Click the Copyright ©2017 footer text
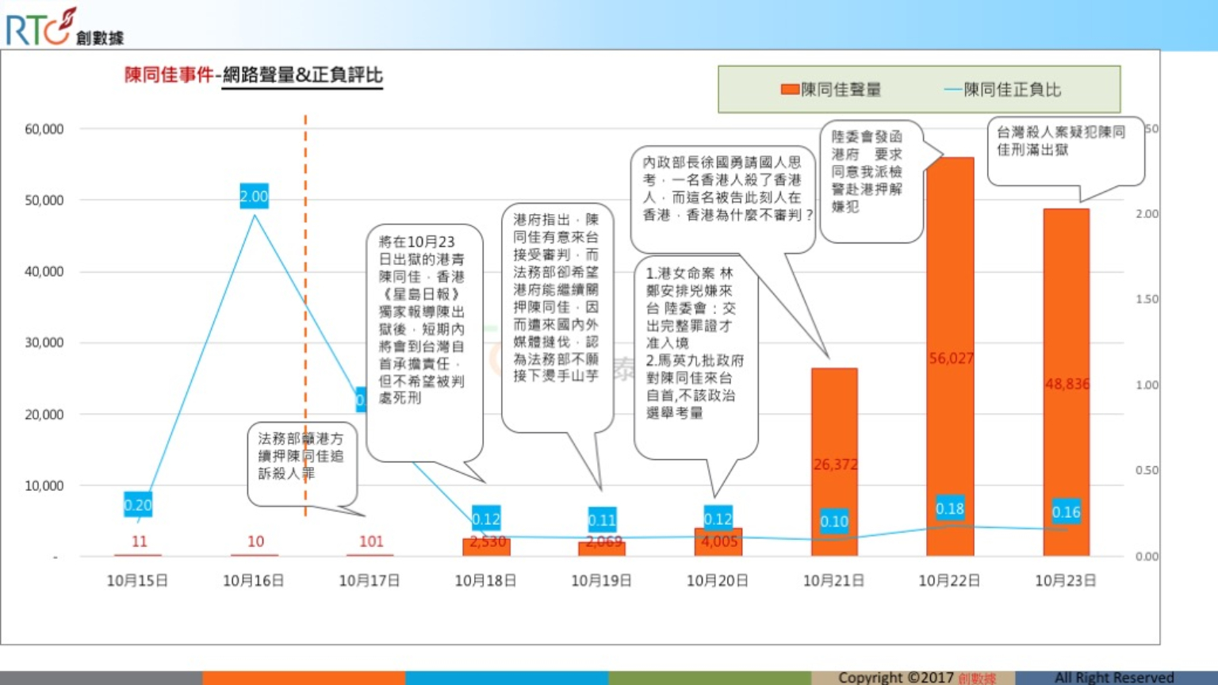This screenshot has width=1218, height=685. [896, 678]
